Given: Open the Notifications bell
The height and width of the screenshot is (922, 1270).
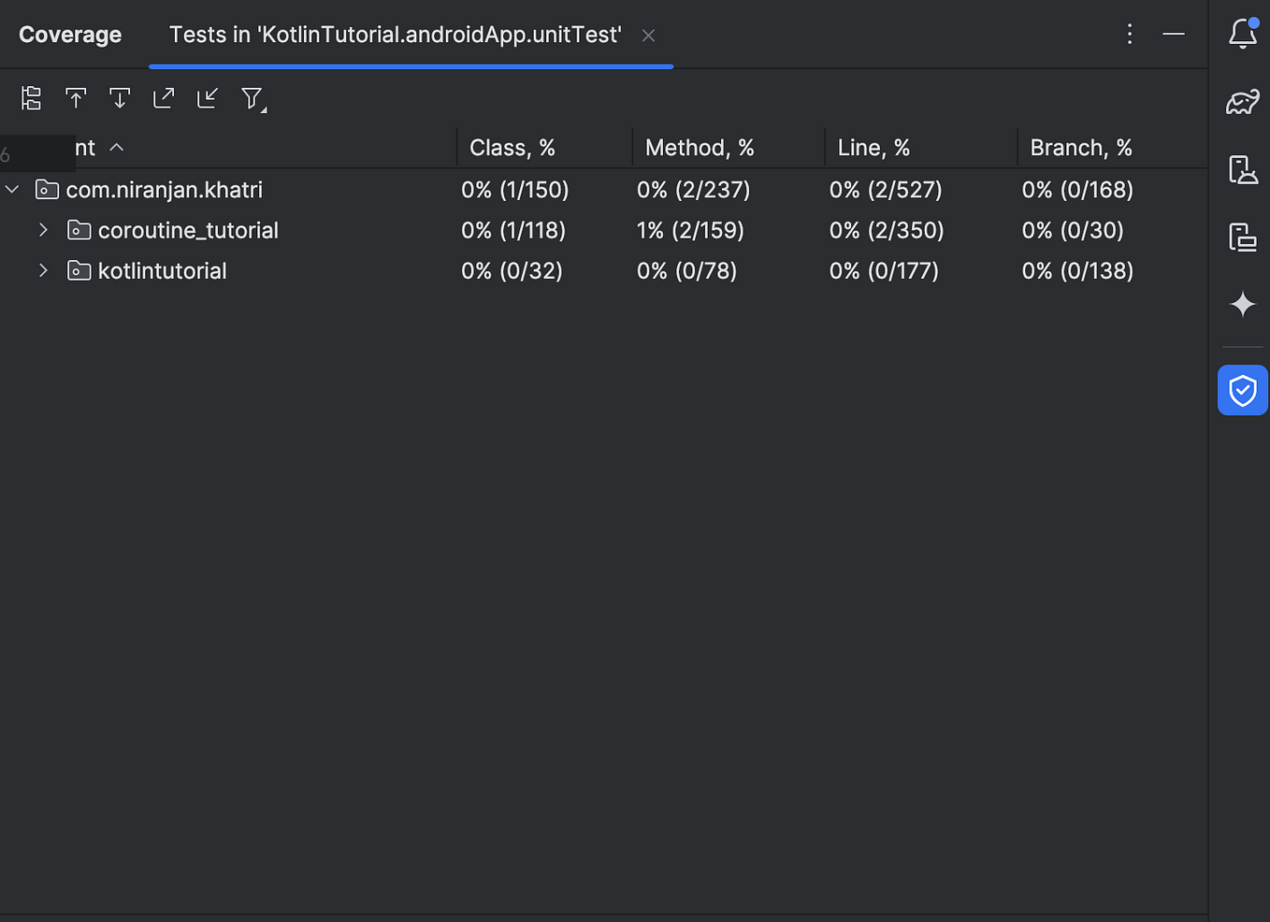Looking at the screenshot, I should tap(1242, 34).
